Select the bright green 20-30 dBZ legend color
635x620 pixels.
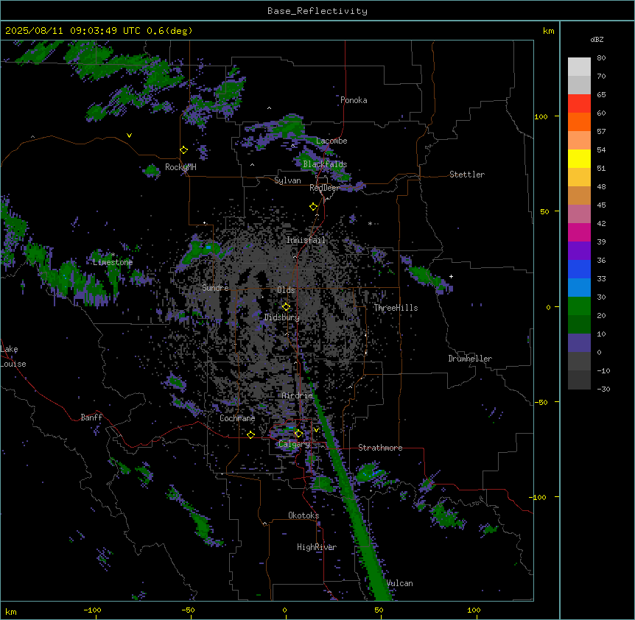pyautogui.click(x=579, y=306)
